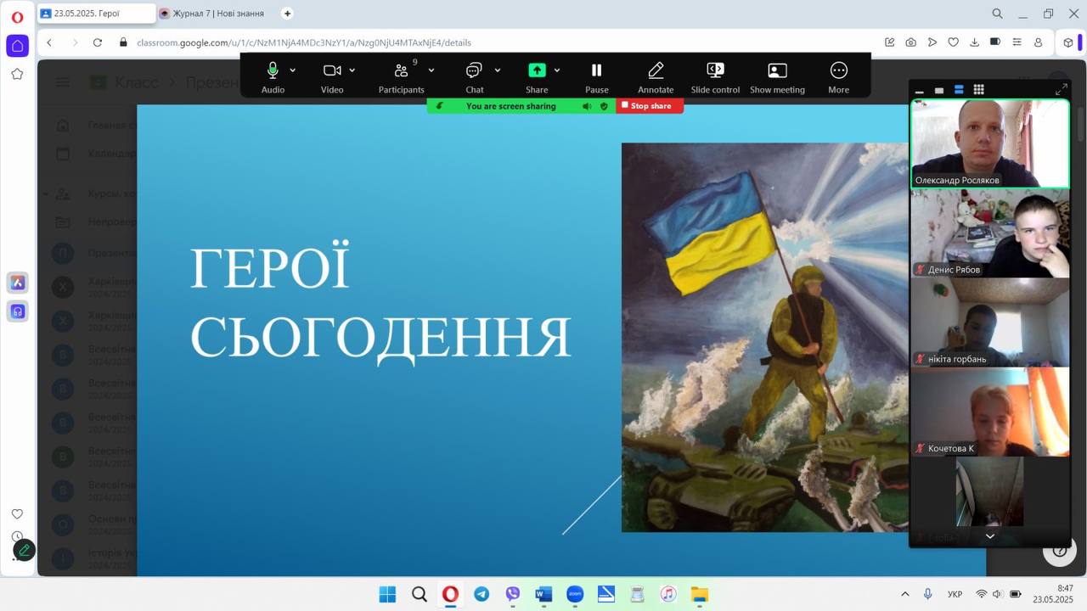This screenshot has width=1087, height=611.
Task: Select нікіта горбань video thumbnail
Action: 990,322
